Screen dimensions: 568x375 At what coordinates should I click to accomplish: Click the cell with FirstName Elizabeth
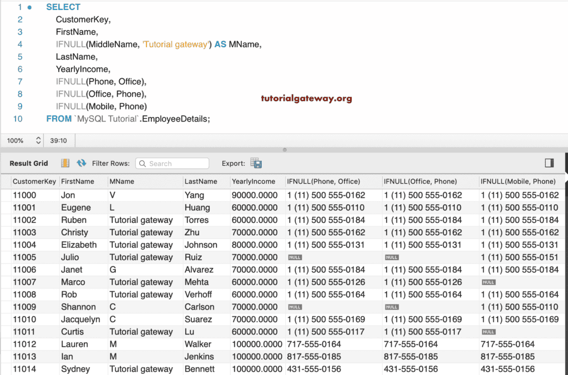click(x=79, y=245)
